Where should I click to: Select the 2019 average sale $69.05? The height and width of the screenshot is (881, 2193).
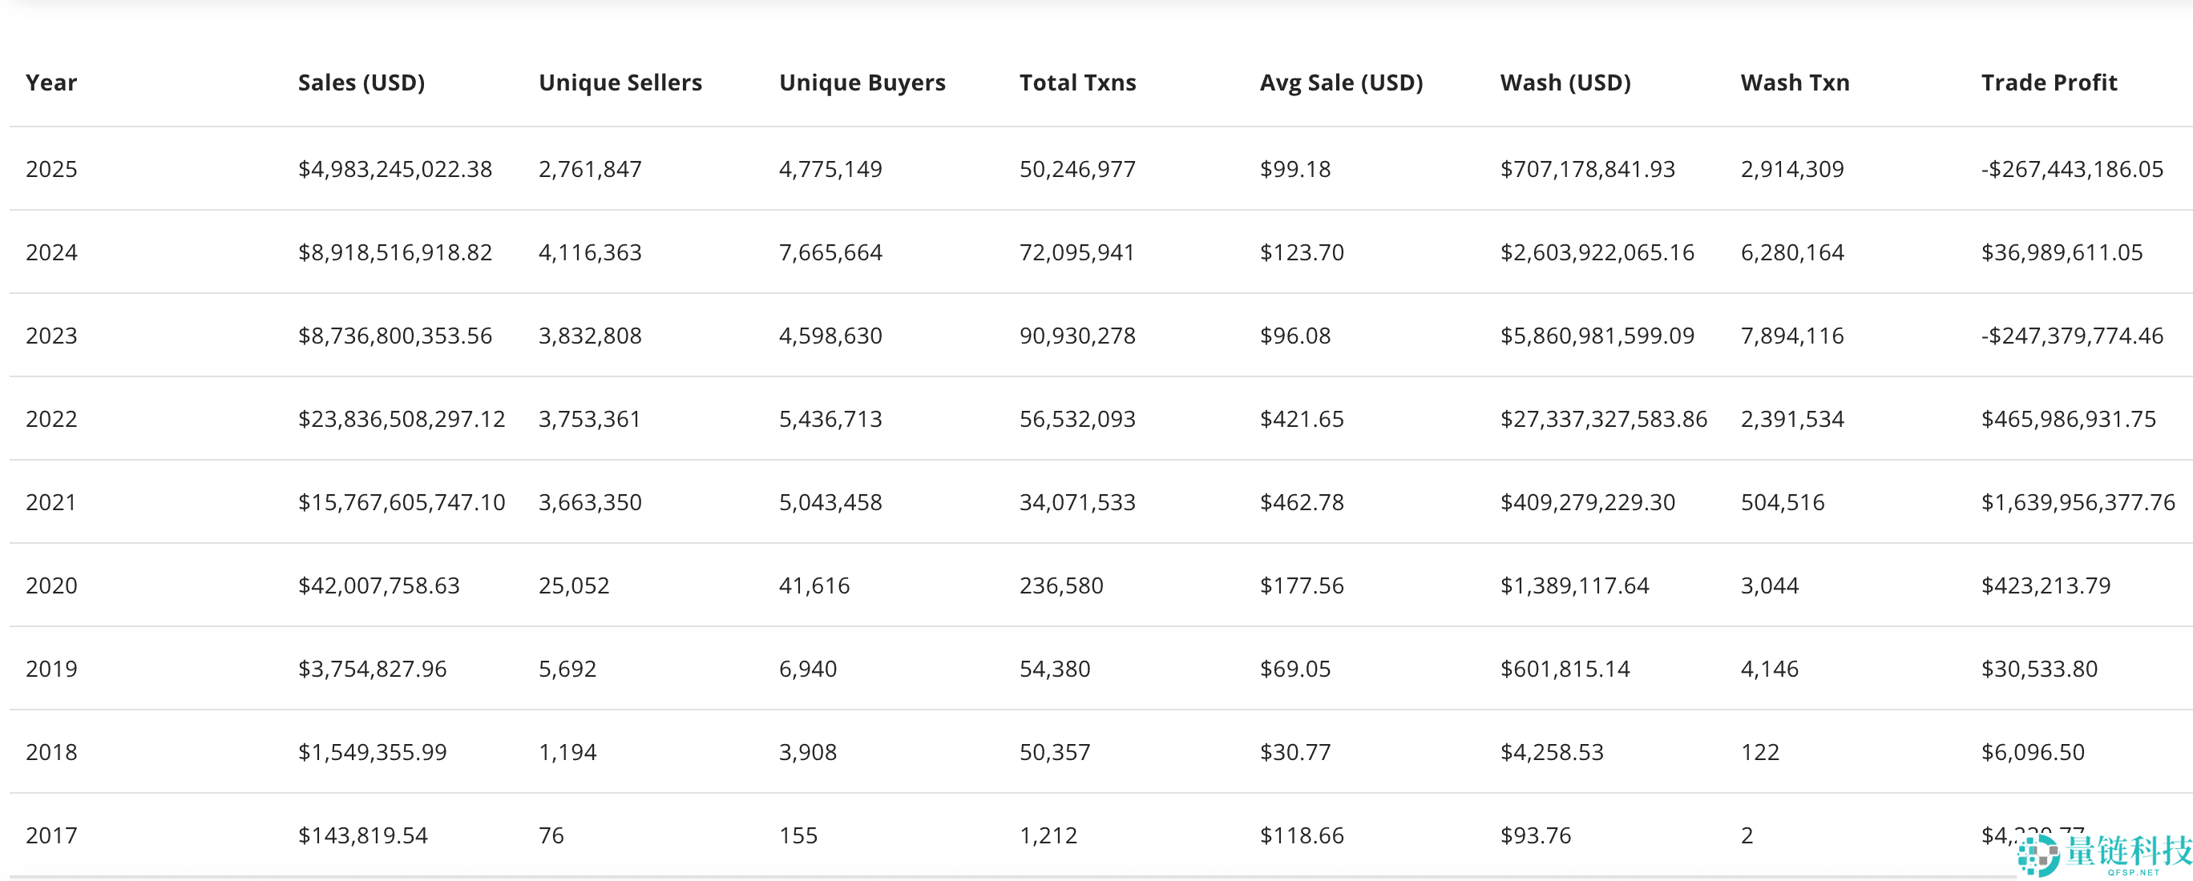[1294, 670]
